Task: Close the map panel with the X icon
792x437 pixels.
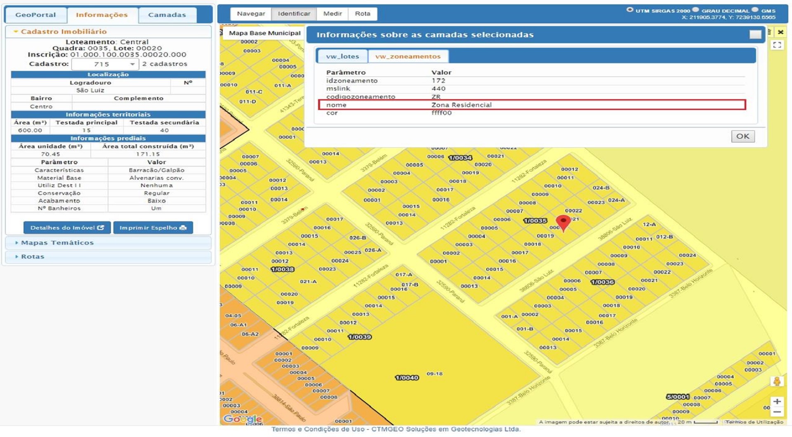Action: 780,32
